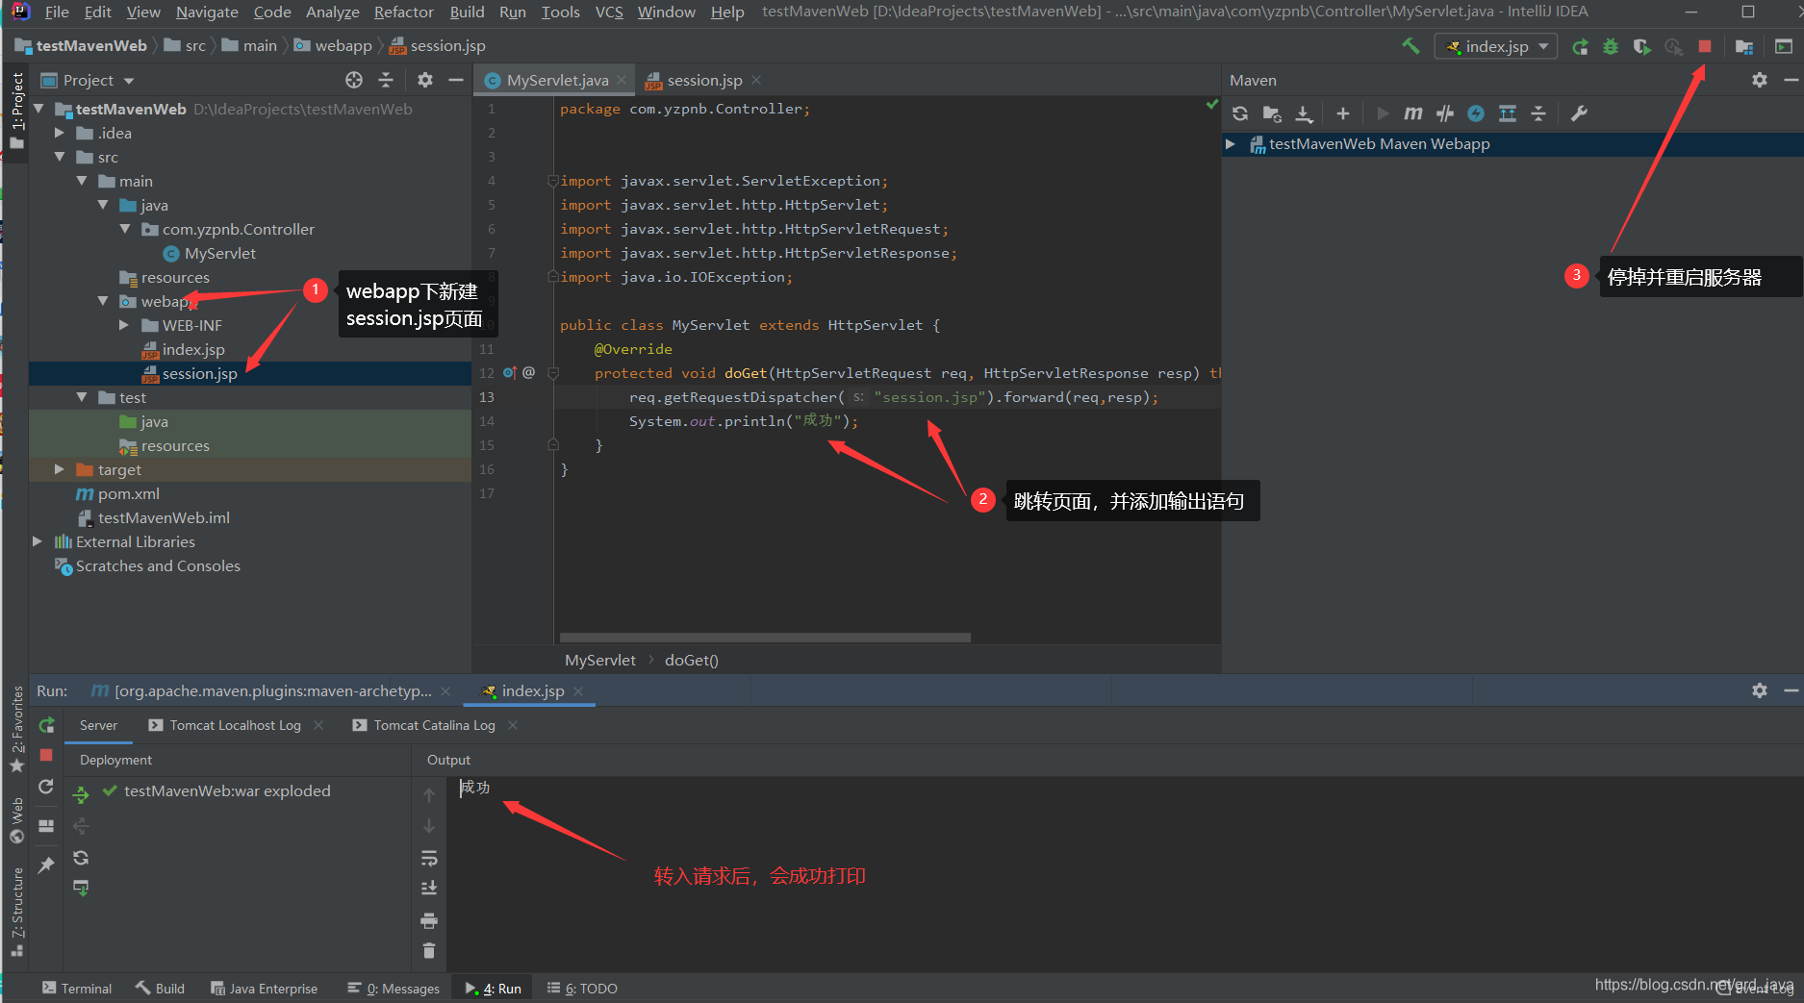This screenshot has width=1804, height=1003.
Task: Execute Maven Goal via the m icon
Action: tap(1412, 113)
